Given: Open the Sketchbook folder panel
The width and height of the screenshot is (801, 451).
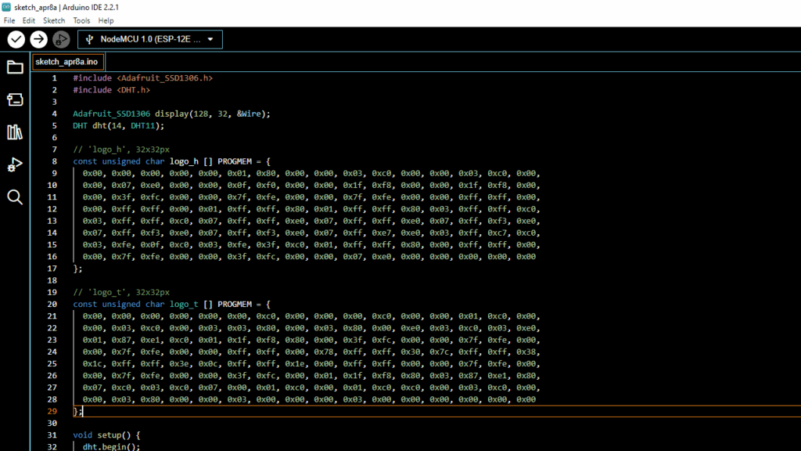Looking at the screenshot, I should coord(15,67).
